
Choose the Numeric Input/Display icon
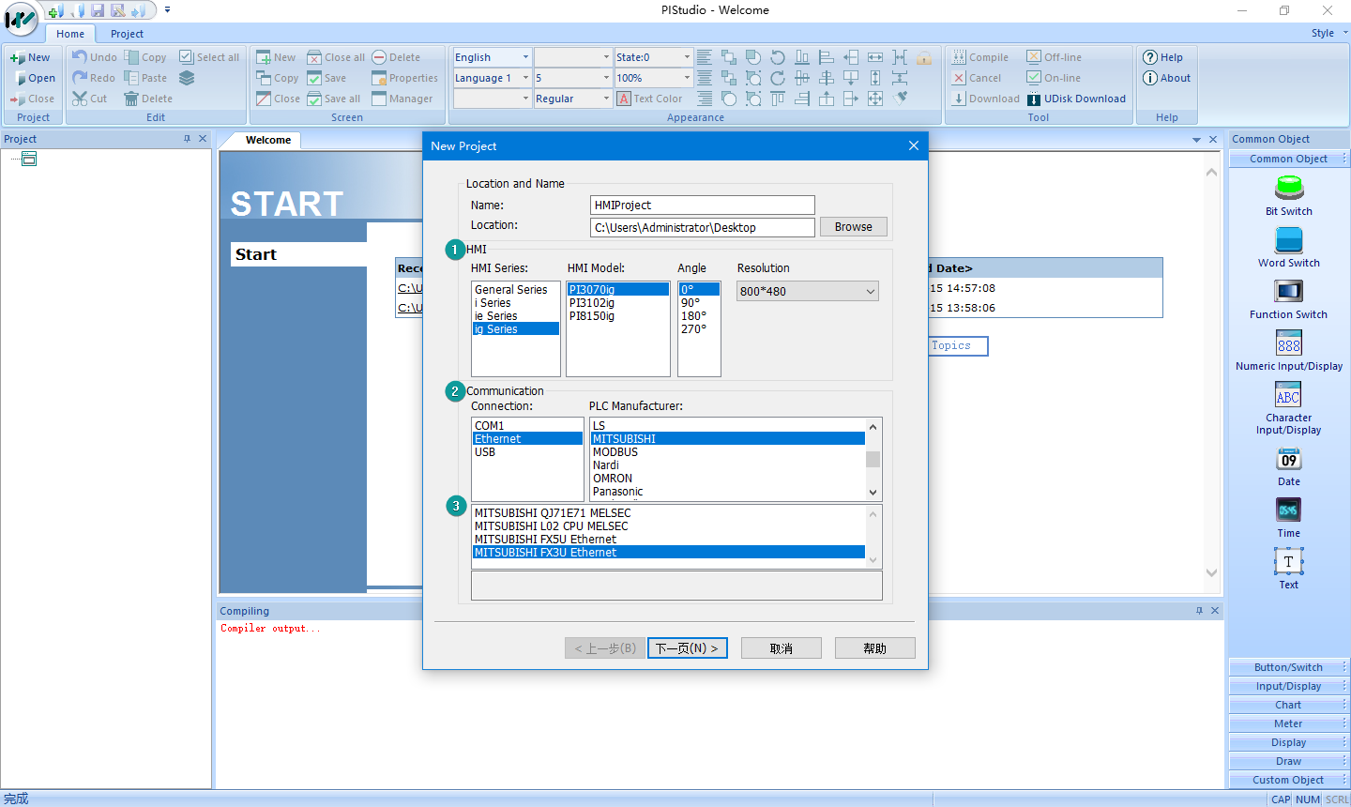[1288, 343]
